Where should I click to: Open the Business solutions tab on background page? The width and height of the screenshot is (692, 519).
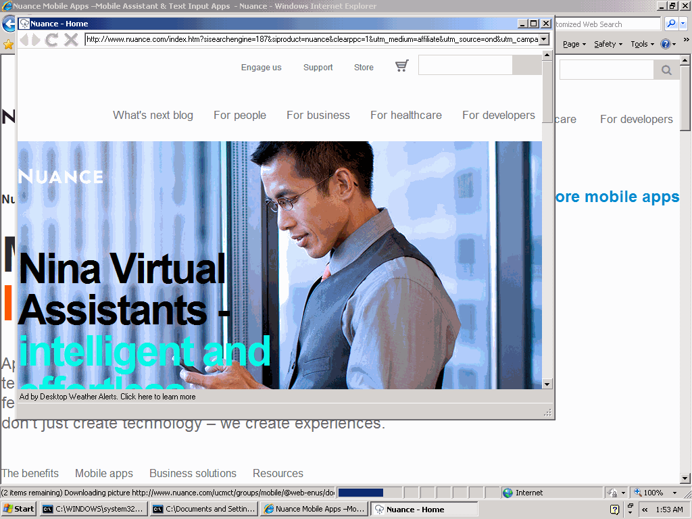click(x=193, y=473)
